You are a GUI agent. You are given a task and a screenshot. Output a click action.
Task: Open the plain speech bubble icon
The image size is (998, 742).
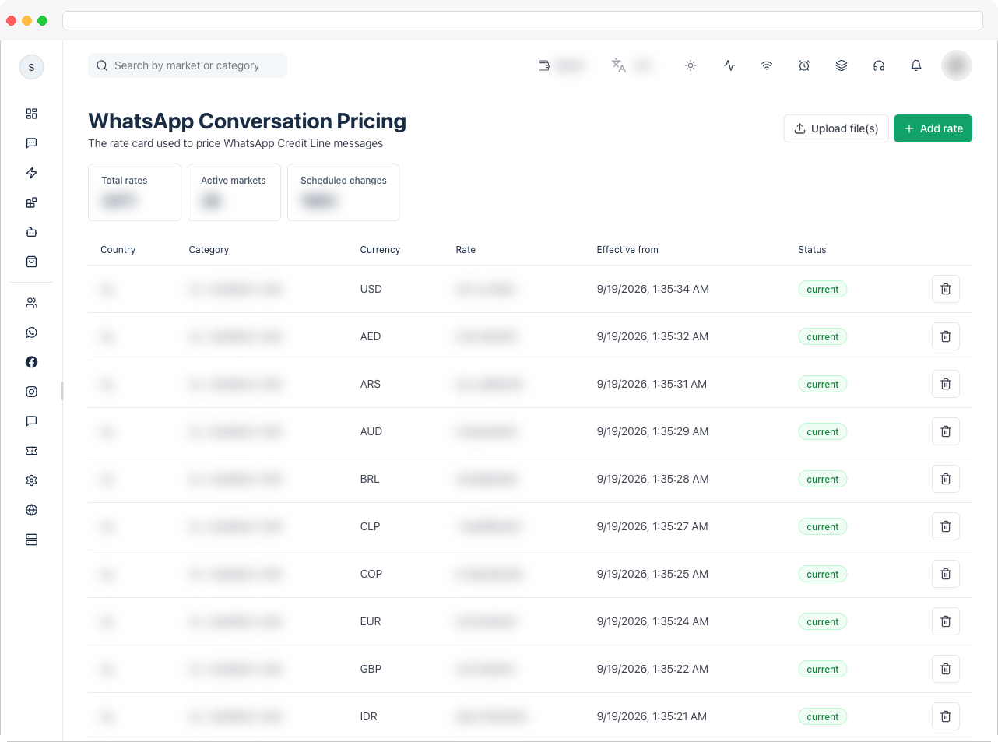pos(31,421)
